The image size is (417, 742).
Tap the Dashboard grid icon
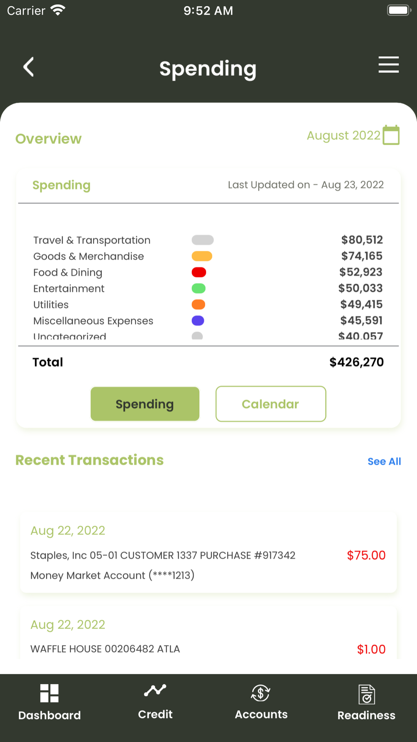coord(49,693)
